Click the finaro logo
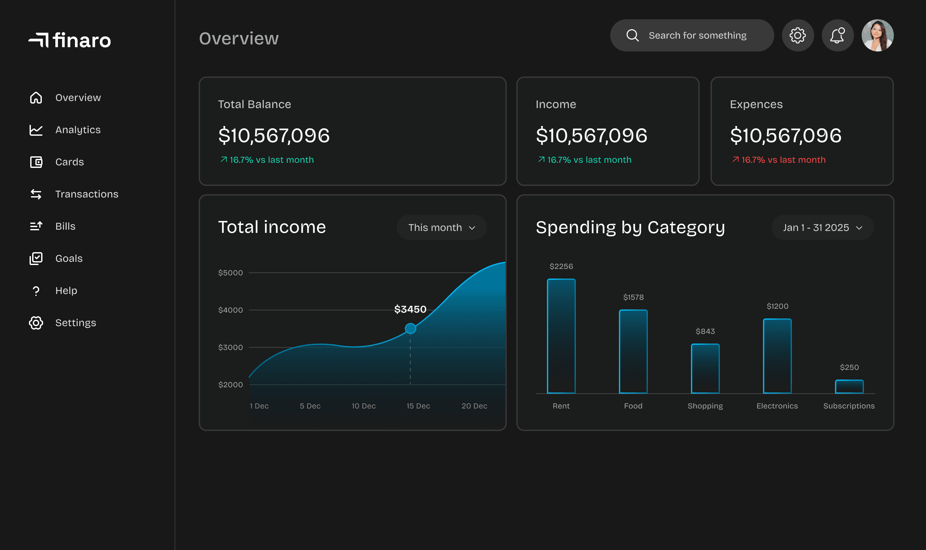926x550 pixels. [x=70, y=40]
